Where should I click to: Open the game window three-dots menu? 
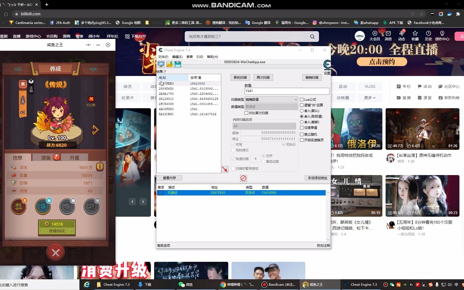88,45
